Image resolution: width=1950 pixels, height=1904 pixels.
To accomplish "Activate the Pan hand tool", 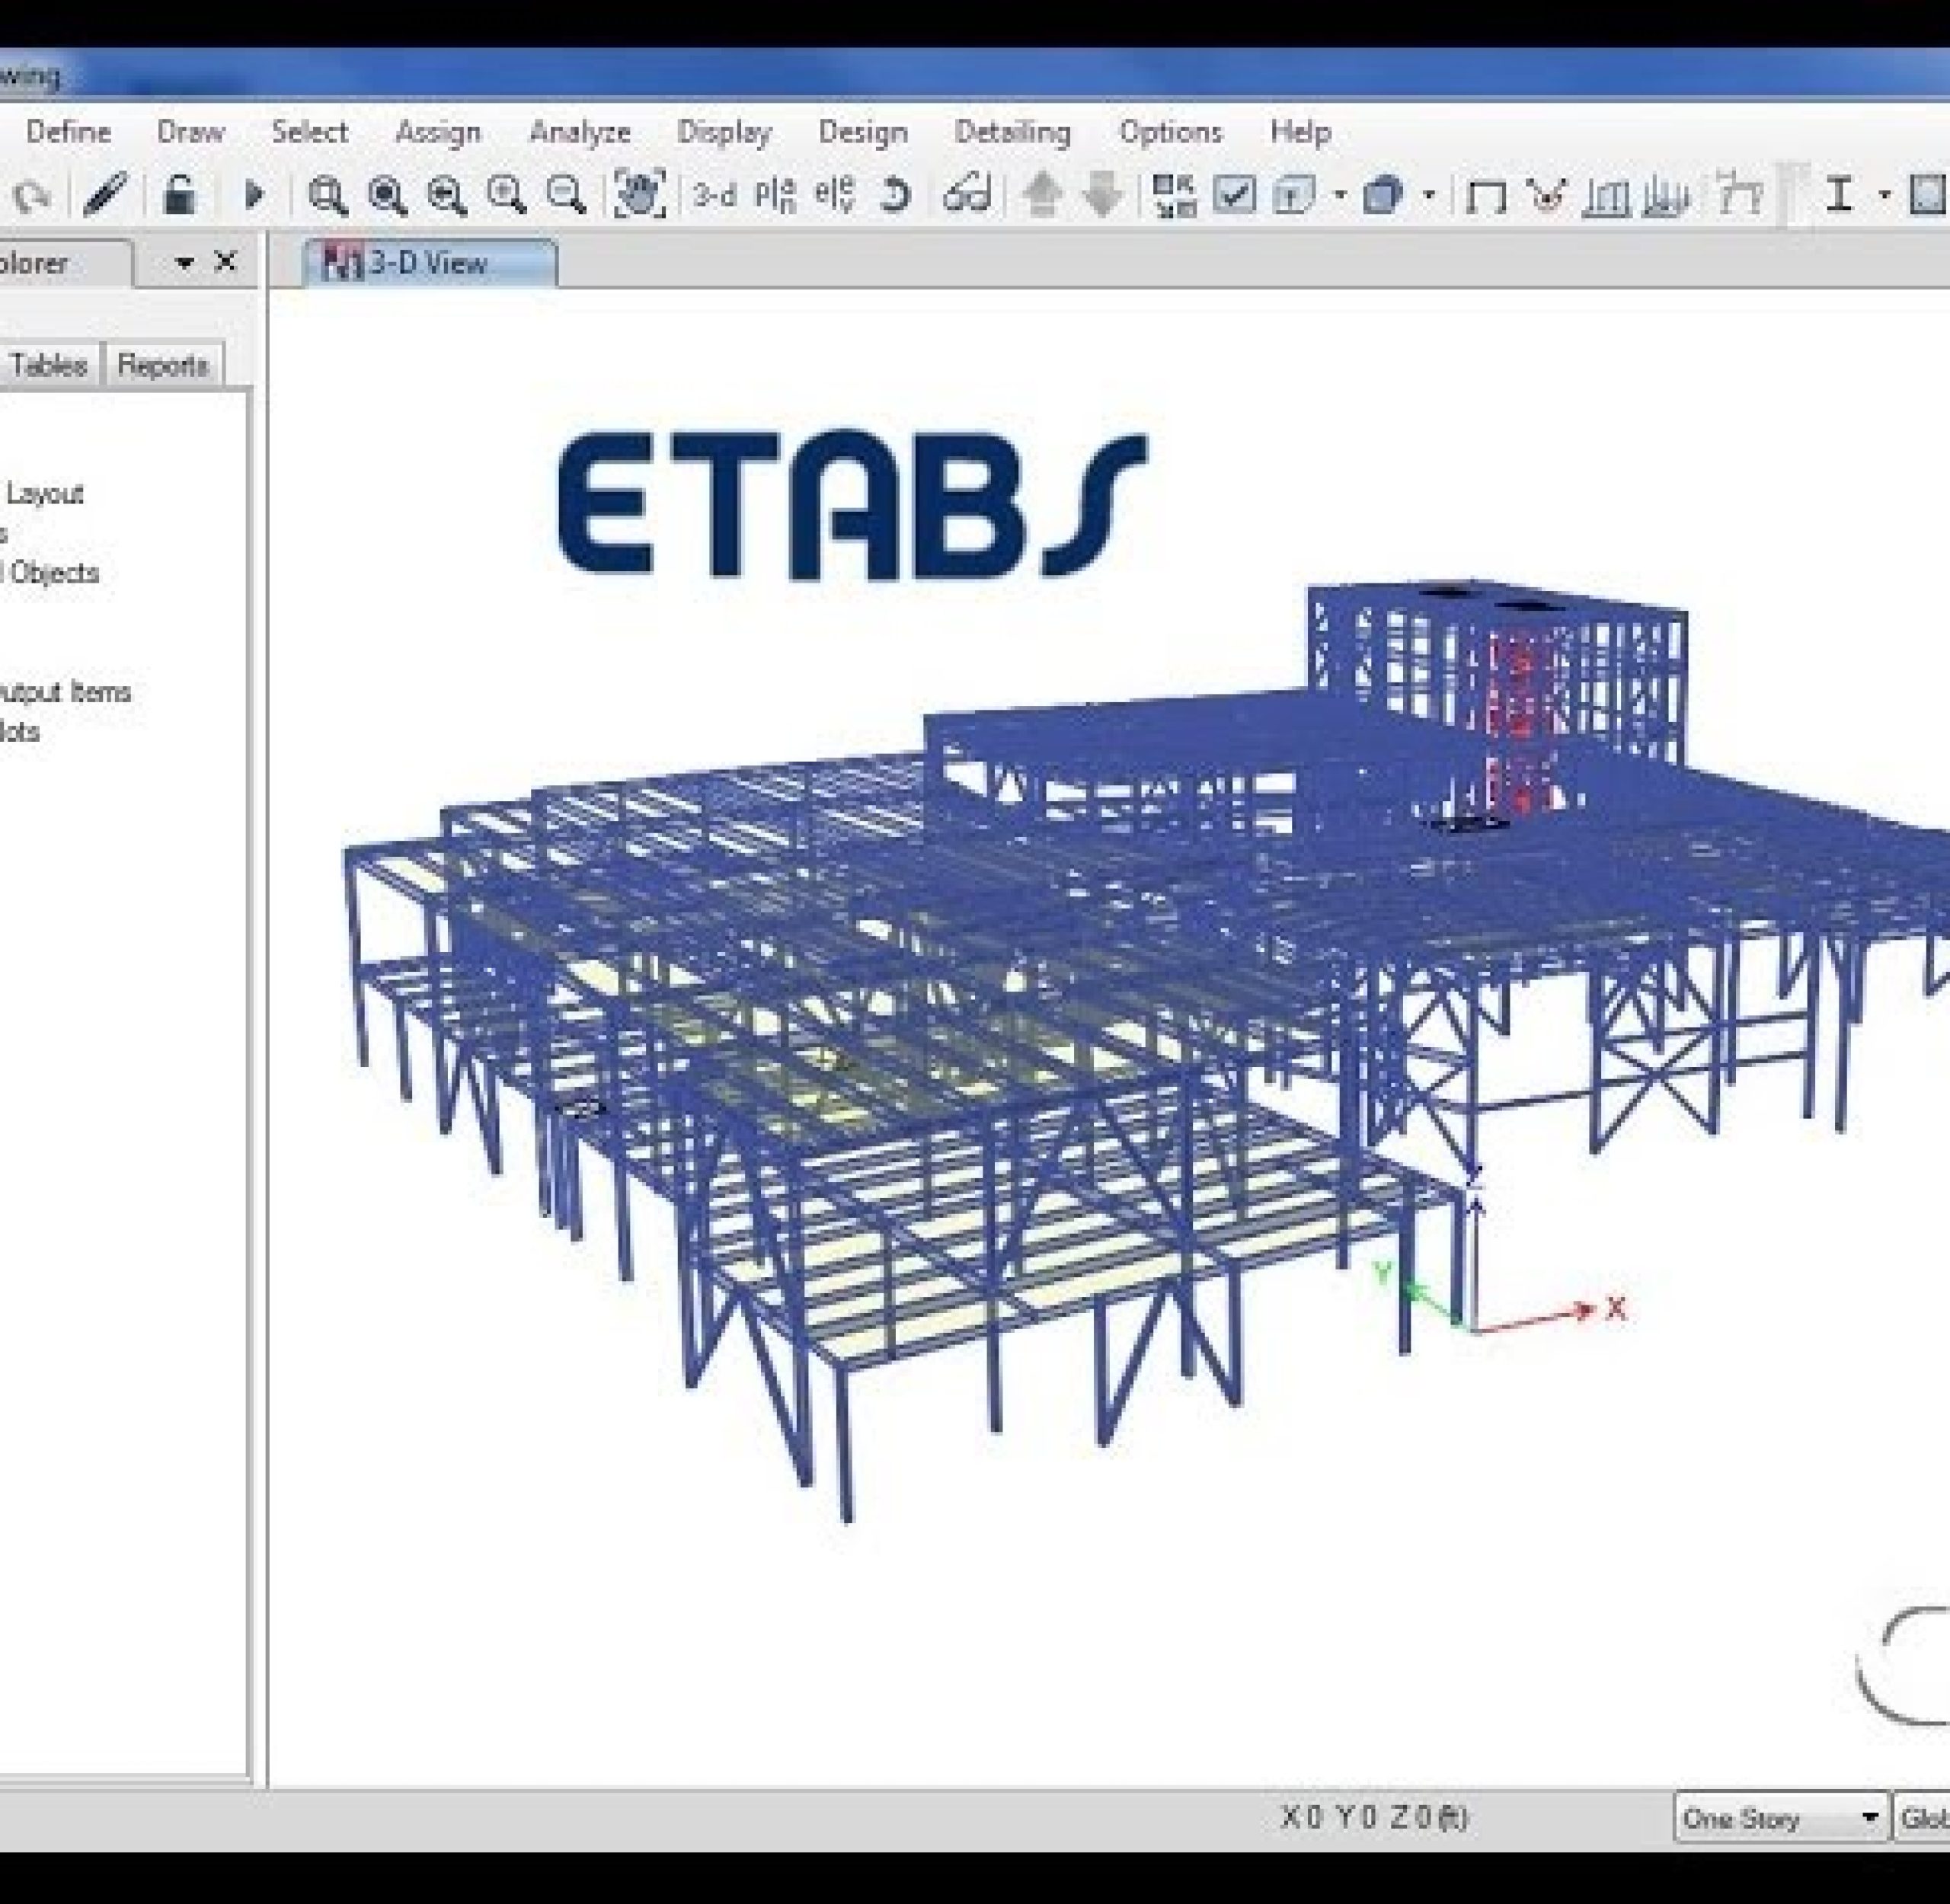I will point(639,194).
